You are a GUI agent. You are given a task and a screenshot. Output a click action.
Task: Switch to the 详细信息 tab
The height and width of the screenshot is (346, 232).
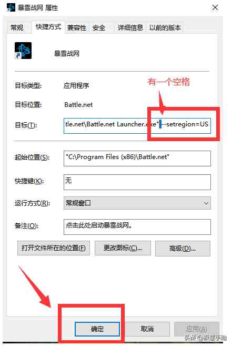pyautogui.click(x=130, y=28)
